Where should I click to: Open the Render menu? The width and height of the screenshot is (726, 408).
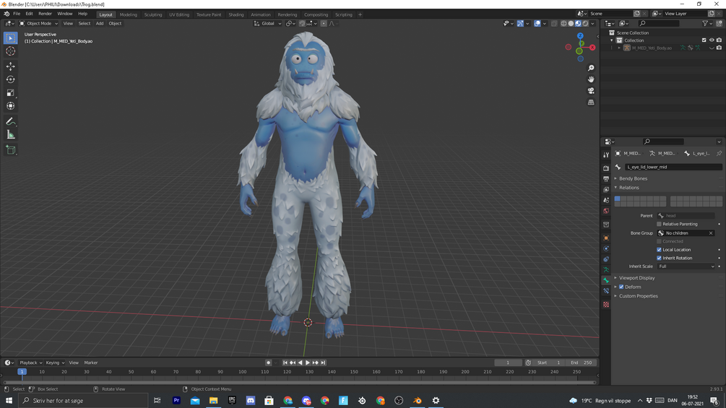click(x=45, y=14)
